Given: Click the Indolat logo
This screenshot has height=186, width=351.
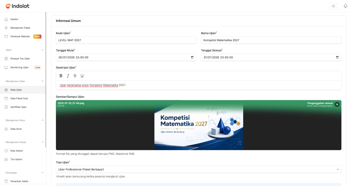Looking at the screenshot, I should click(x=17, y=6).
